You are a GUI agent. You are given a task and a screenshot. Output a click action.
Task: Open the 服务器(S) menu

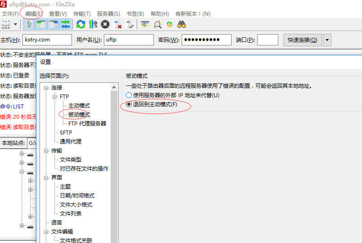pos(108,14)
